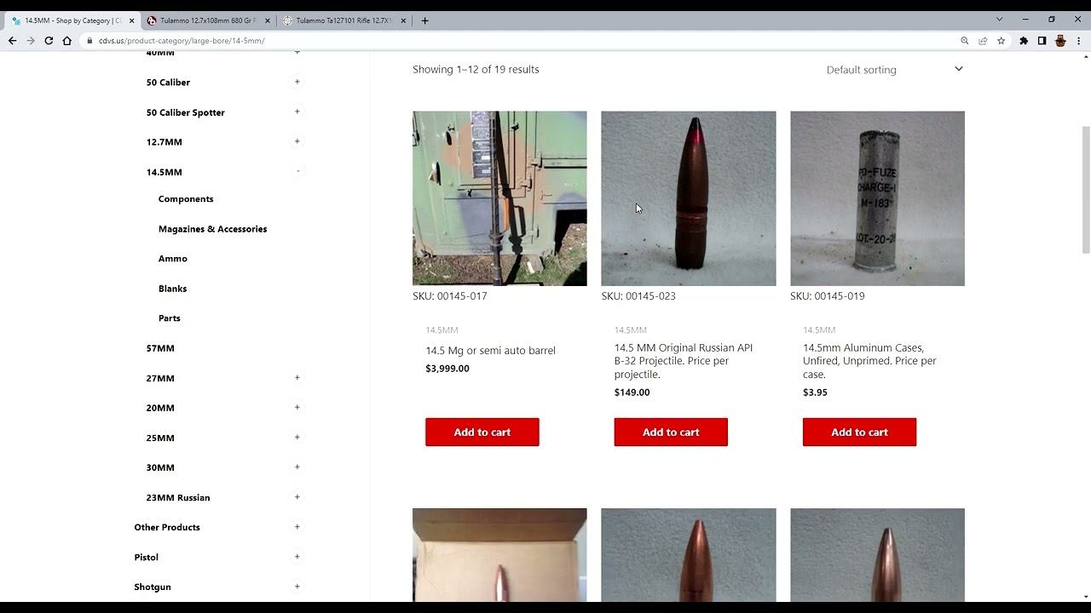Screen dimensions: 1091x613
Task: Open the 14.5MM tag above barrel title
Action: 442,330
